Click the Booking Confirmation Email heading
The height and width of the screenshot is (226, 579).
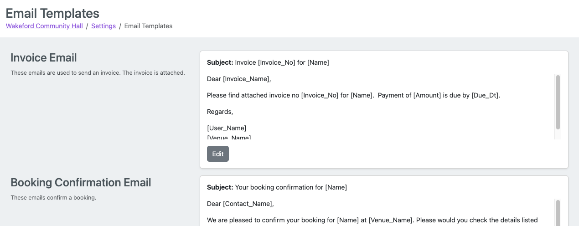pyautogui.click(x=81, y=183)
